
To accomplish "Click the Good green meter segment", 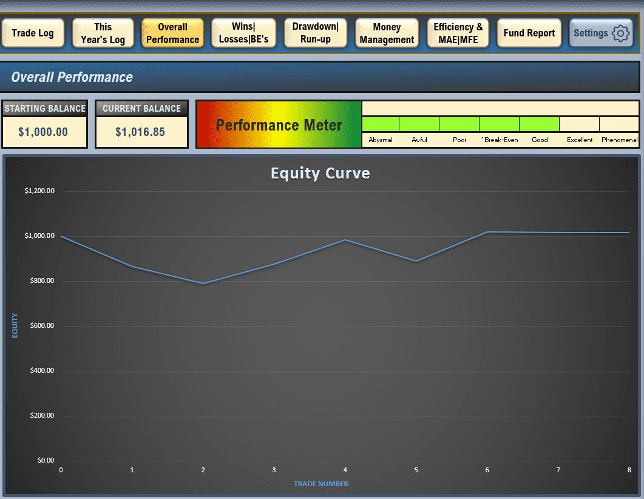I will 539,124.
